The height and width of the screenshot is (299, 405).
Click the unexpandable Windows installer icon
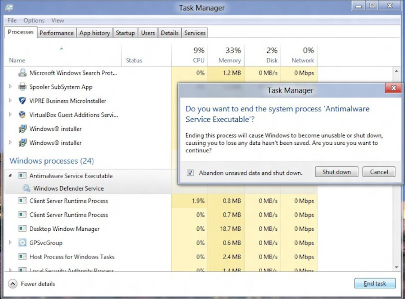[x=22, y=129]
